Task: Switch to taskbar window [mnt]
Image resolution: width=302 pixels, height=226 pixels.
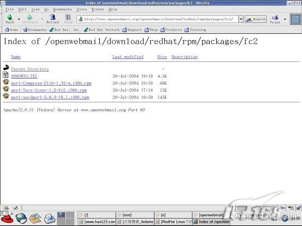Action: click(135, 215)
